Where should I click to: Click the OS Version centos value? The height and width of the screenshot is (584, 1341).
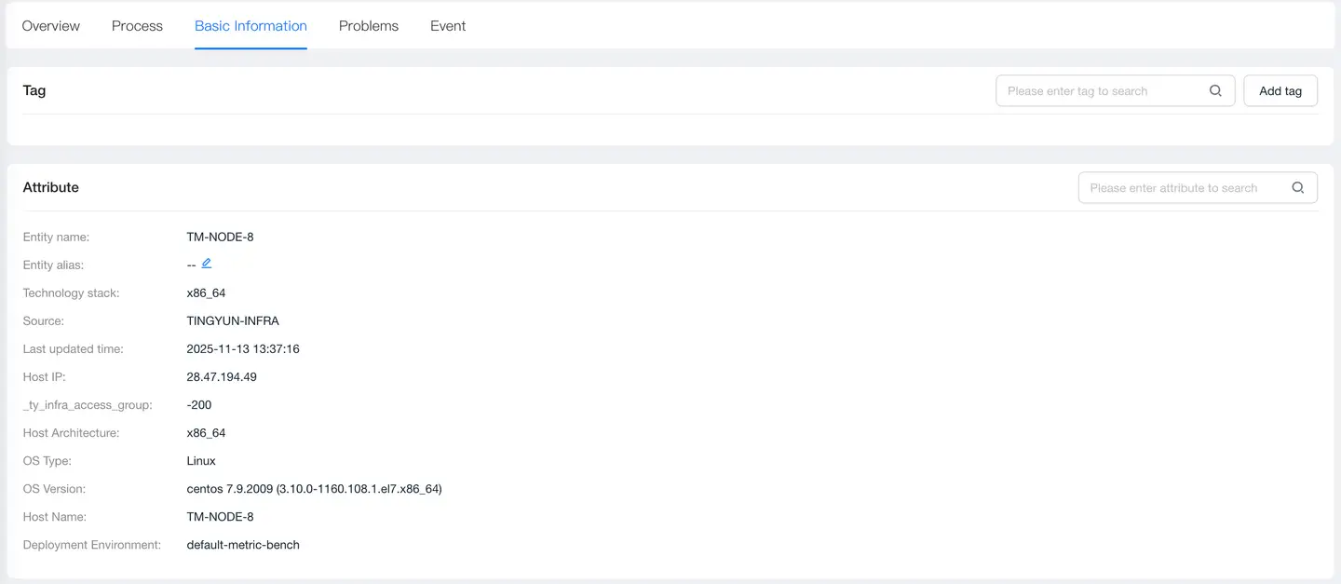tap(314, 489)
